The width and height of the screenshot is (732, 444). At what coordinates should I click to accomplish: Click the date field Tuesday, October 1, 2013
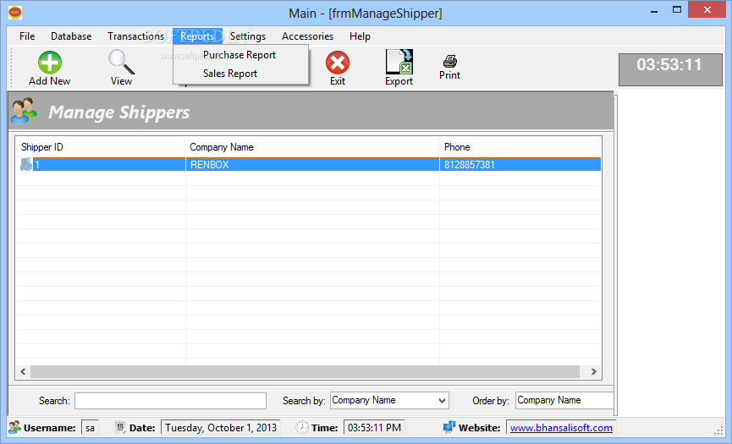[x=220, y=428]
